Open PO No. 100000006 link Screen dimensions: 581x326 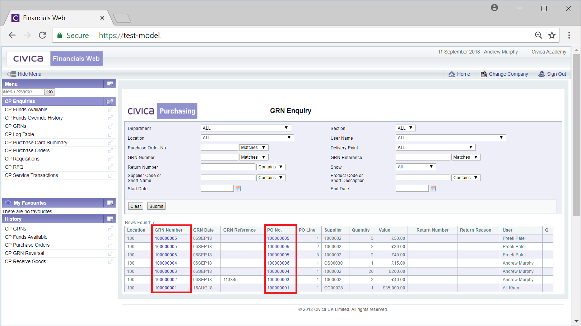point(278,263)
